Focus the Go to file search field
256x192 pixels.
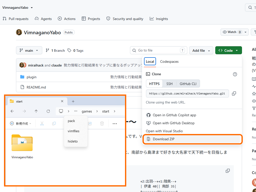(x=158, y=50)
